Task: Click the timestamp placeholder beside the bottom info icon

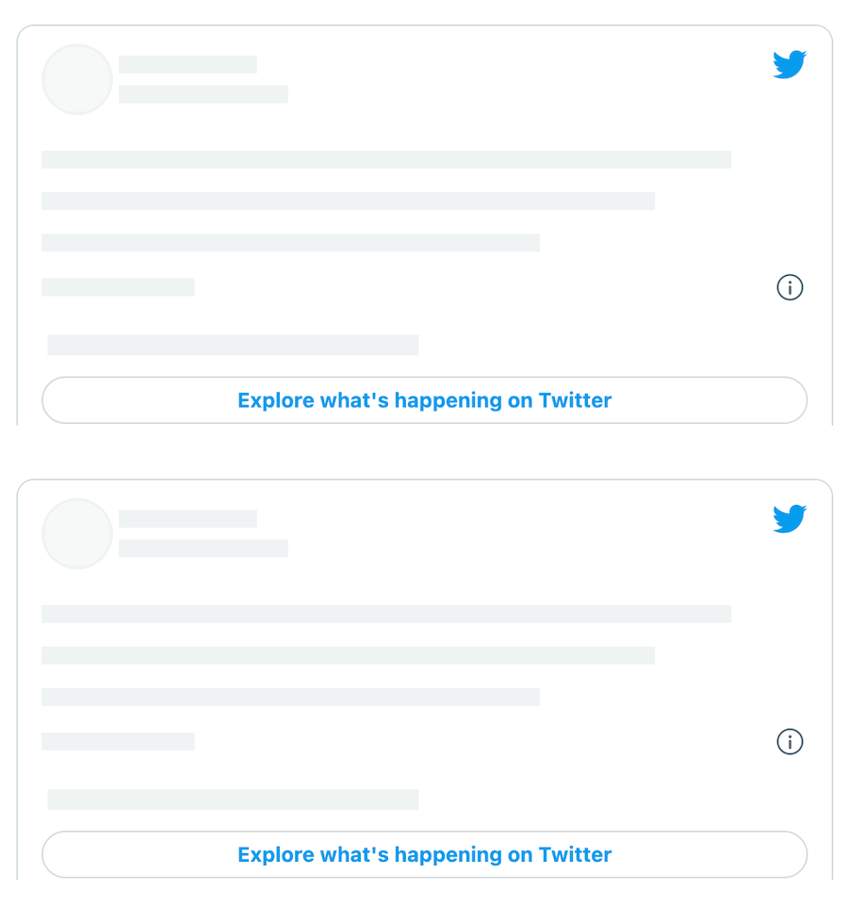Action: pyautogui.click(x=118, y=741)
